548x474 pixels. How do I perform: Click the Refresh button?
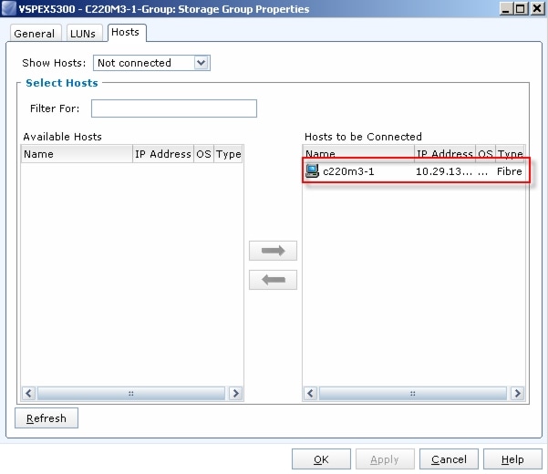tap(47, 418)
